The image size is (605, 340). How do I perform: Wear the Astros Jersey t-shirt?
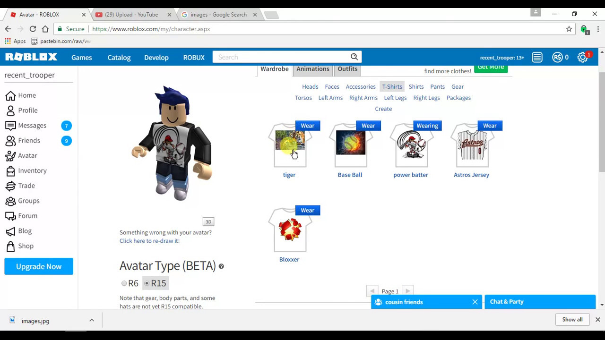pos(490,126)
